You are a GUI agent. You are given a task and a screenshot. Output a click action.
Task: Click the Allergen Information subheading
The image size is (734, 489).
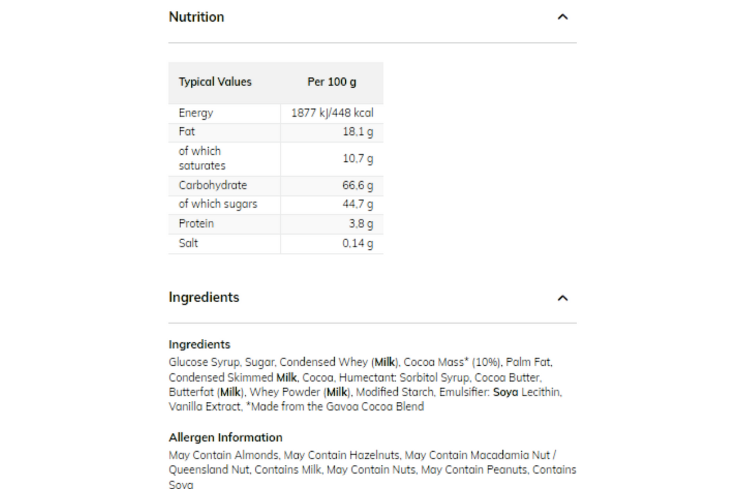pyautogui.click(x=225, y=437)
